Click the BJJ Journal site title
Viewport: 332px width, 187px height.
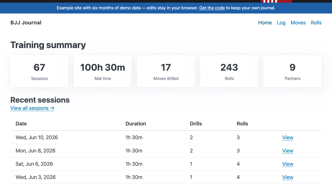click(26, 23)
